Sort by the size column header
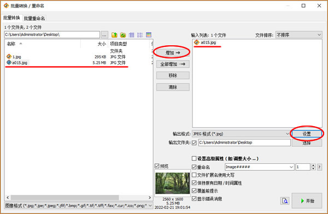Viewport: 328px width, 214px height. pos(94,44)
